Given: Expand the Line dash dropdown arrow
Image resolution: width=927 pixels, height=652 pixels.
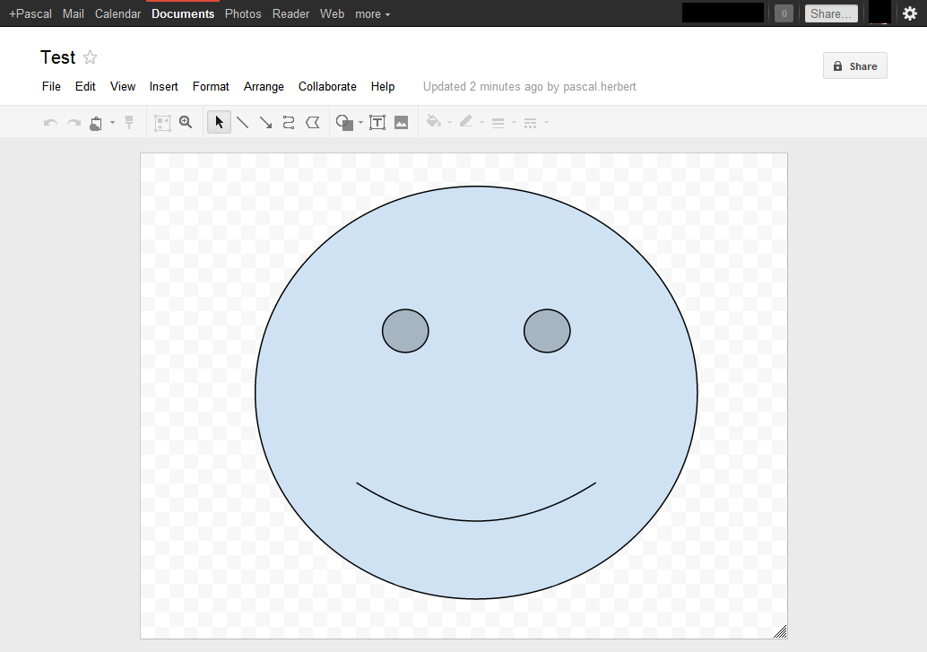Looking at the screenshot, I should pyautogui.click(x=546, y=123).
